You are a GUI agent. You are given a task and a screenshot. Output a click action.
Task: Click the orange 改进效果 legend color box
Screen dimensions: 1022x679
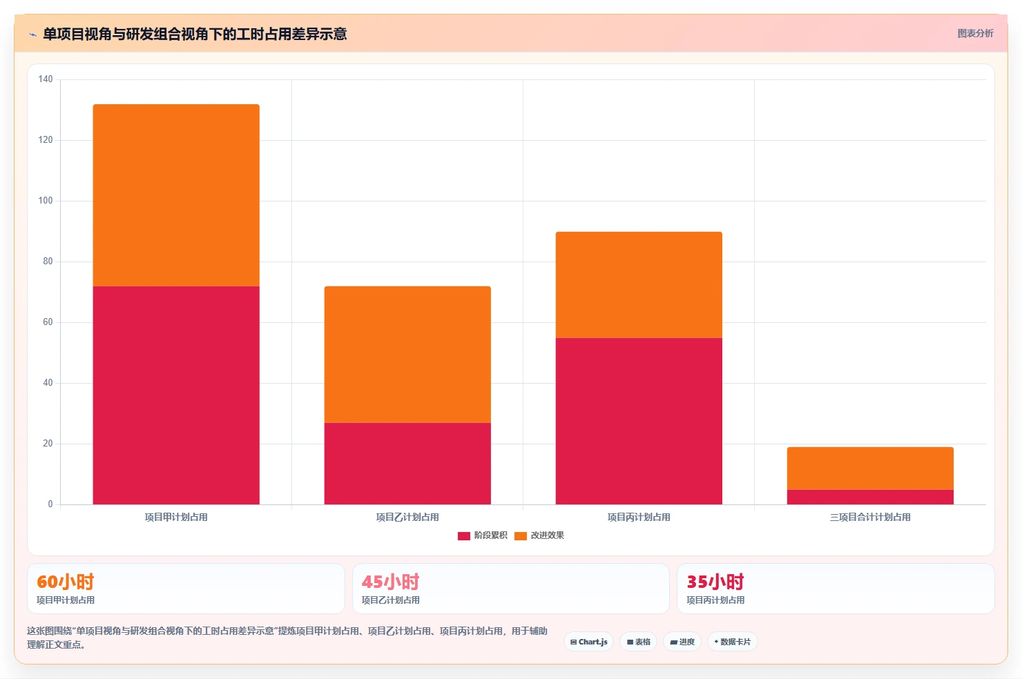[x=521, y=535]
